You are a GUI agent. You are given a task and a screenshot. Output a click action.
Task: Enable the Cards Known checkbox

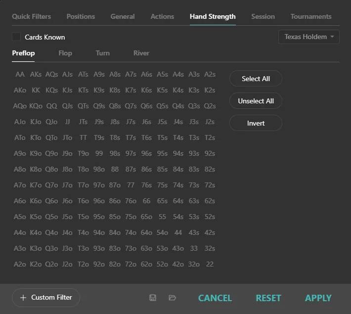click(16, 37)
